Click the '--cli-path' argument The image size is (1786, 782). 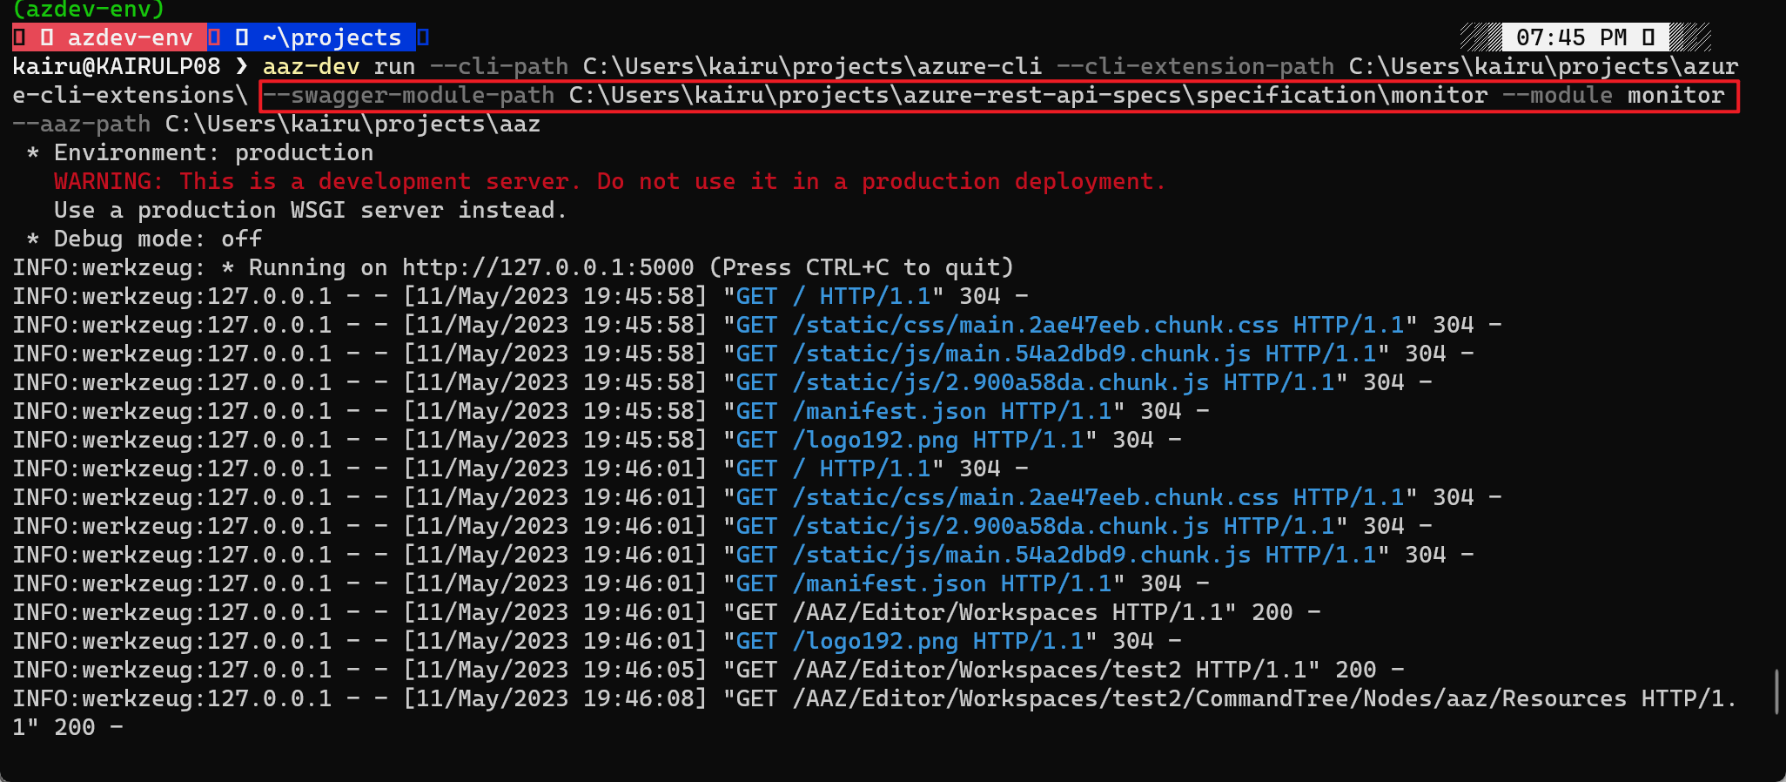(x=499, y=66)
